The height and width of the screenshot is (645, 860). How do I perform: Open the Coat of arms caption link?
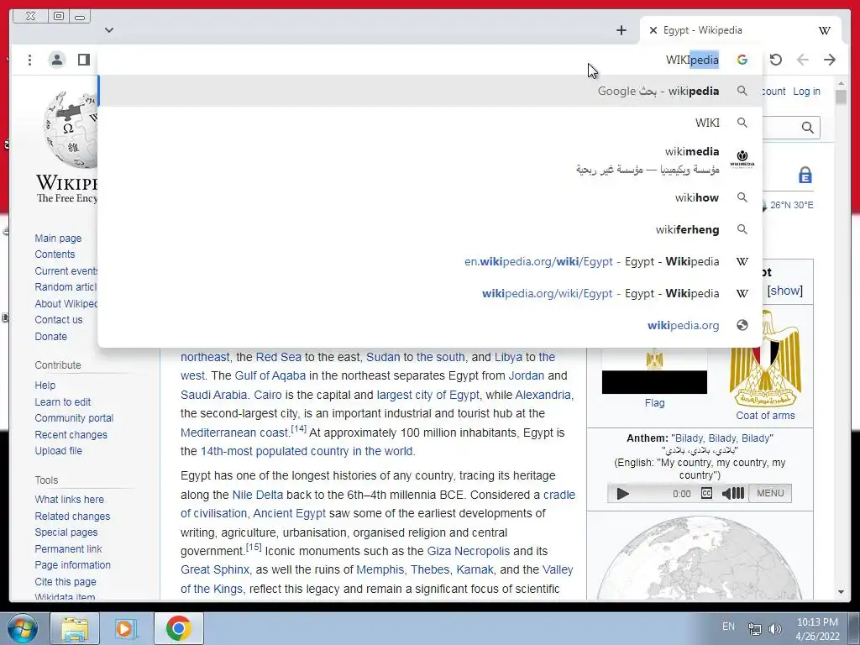(x=765, y=415)
